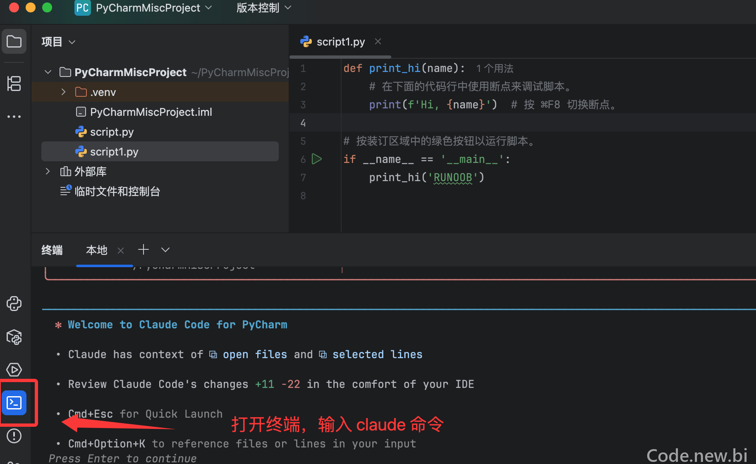Viewport: 756px width, 464px height.
Task: Expand the .venv folder
Action: pyautogui.click(x=63, y=92)
